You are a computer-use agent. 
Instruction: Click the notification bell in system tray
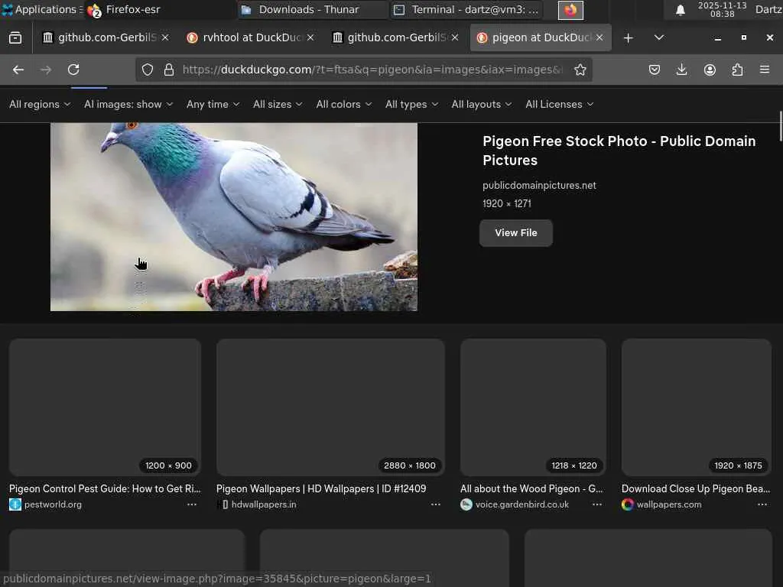coord(680,10)
